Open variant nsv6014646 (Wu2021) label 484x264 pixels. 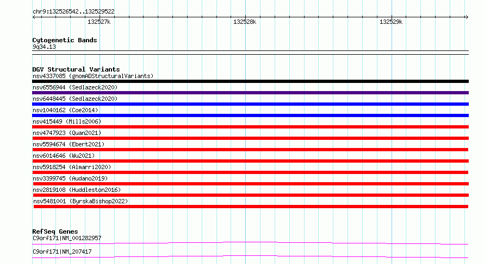pyautogui.click(x=64, y=156)
